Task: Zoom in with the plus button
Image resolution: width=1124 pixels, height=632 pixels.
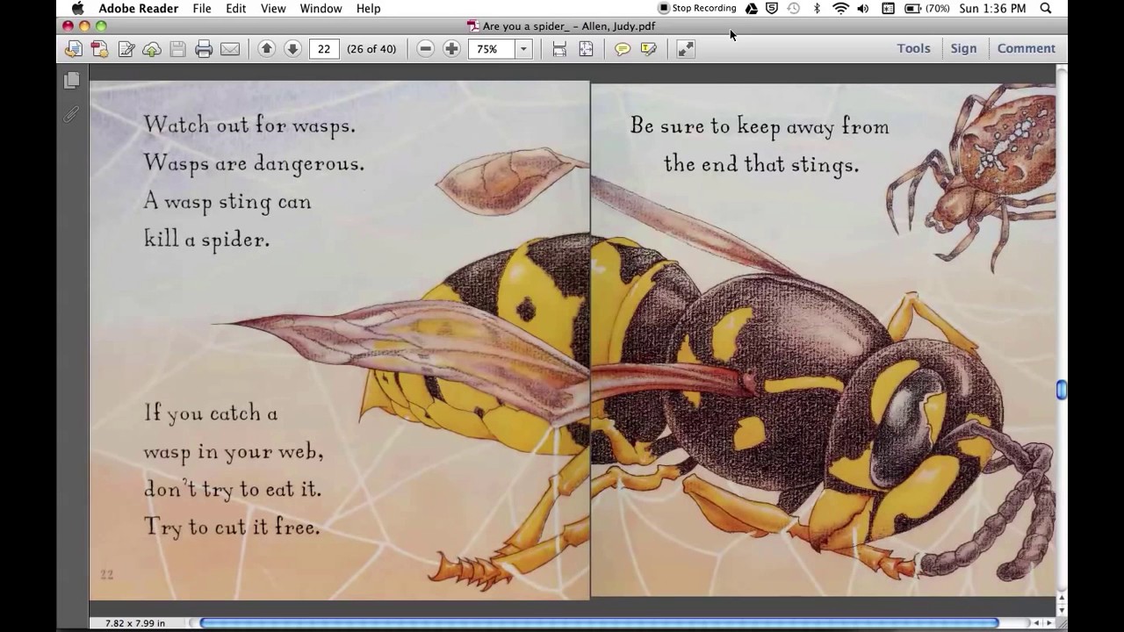Action: click(x=451, y=49)
